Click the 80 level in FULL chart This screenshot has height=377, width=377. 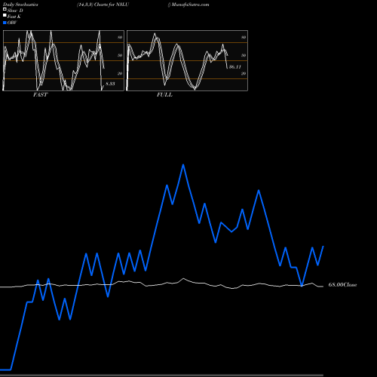pyautogui.click(x=244, y=37)
